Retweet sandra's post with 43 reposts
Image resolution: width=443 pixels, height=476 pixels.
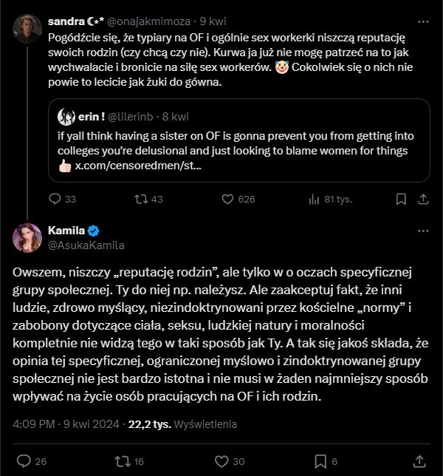pos(148,199)
